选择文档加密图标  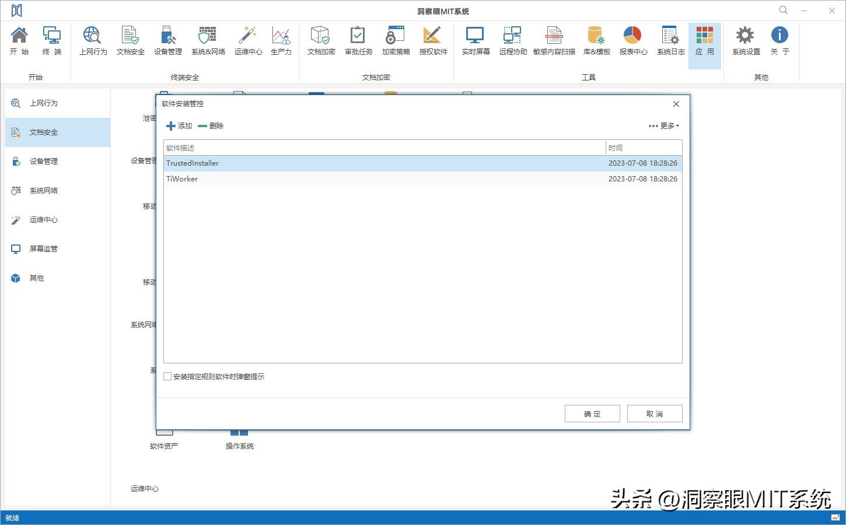click(x=320, y=40)
